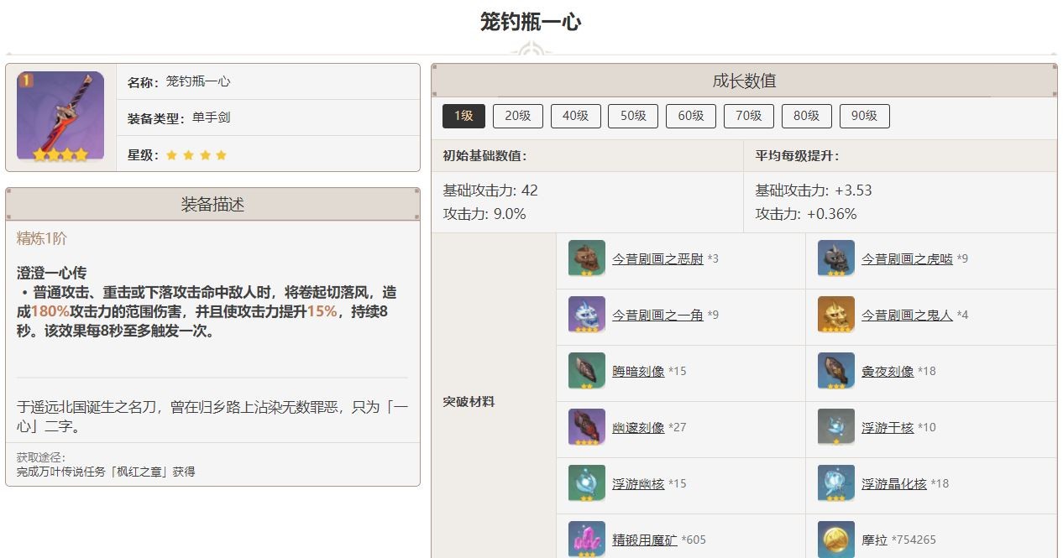Click the 精炼1阶 refinement label
Viewport: 1063px width, 558px height.
[42, 239]
